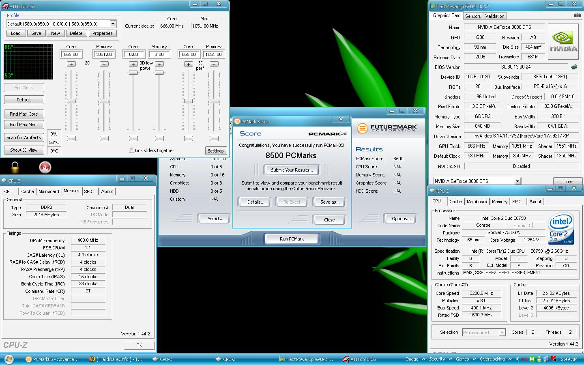Click the 3D perf Memory clock value field
Viewport: 584px width, 365px height.
coord(214,54)
